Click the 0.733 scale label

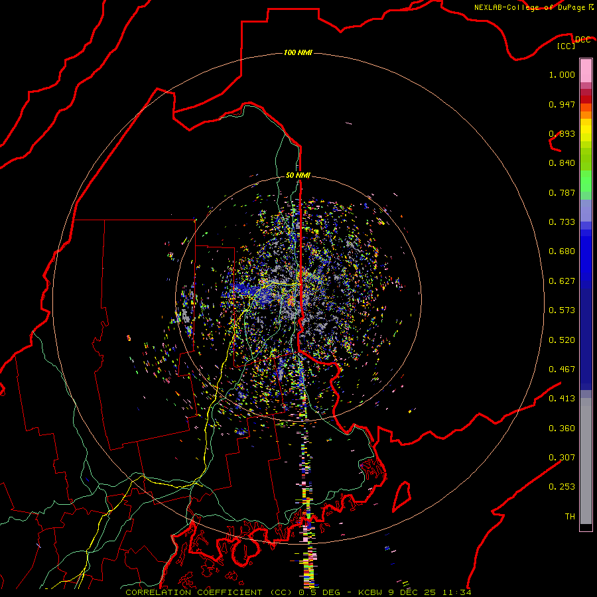(x=562, y=222)
